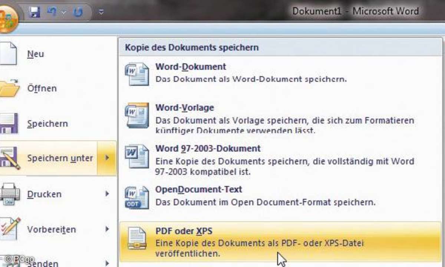Screen dimensions: 445x267
Task: Click text 'Das Dokument als Word-Dokument speichern.'
Action: pos(251,79)
